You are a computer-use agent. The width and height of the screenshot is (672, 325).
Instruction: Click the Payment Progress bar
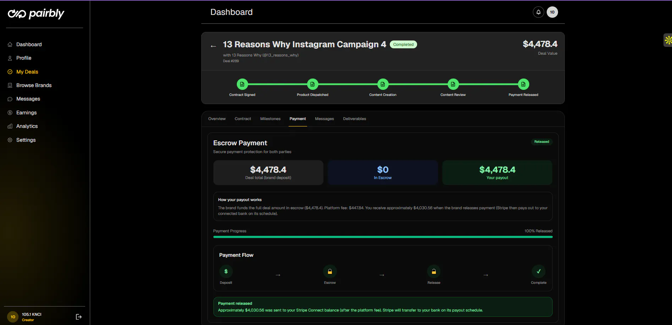click(383, 237)
